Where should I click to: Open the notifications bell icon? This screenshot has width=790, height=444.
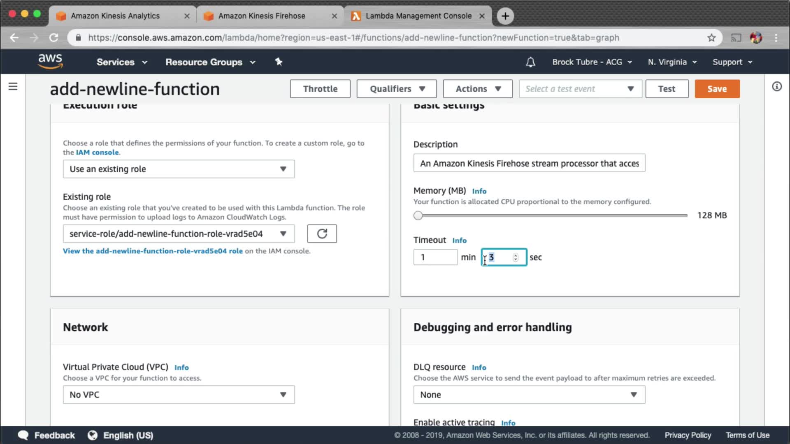click(x=530, y=62)
